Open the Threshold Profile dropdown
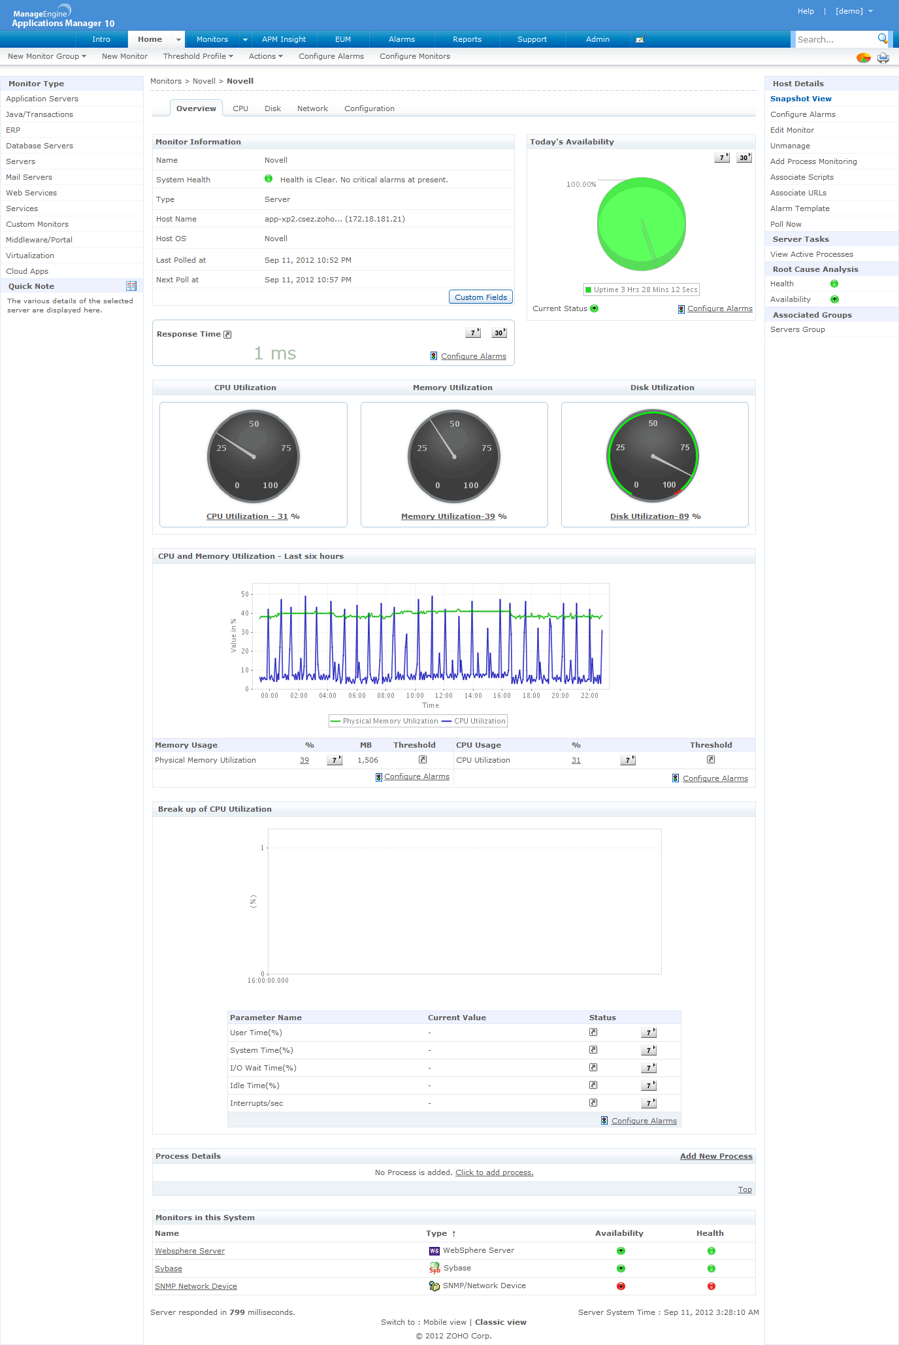The width and height of the screenshot is (899, 1345). coord(198,56)
